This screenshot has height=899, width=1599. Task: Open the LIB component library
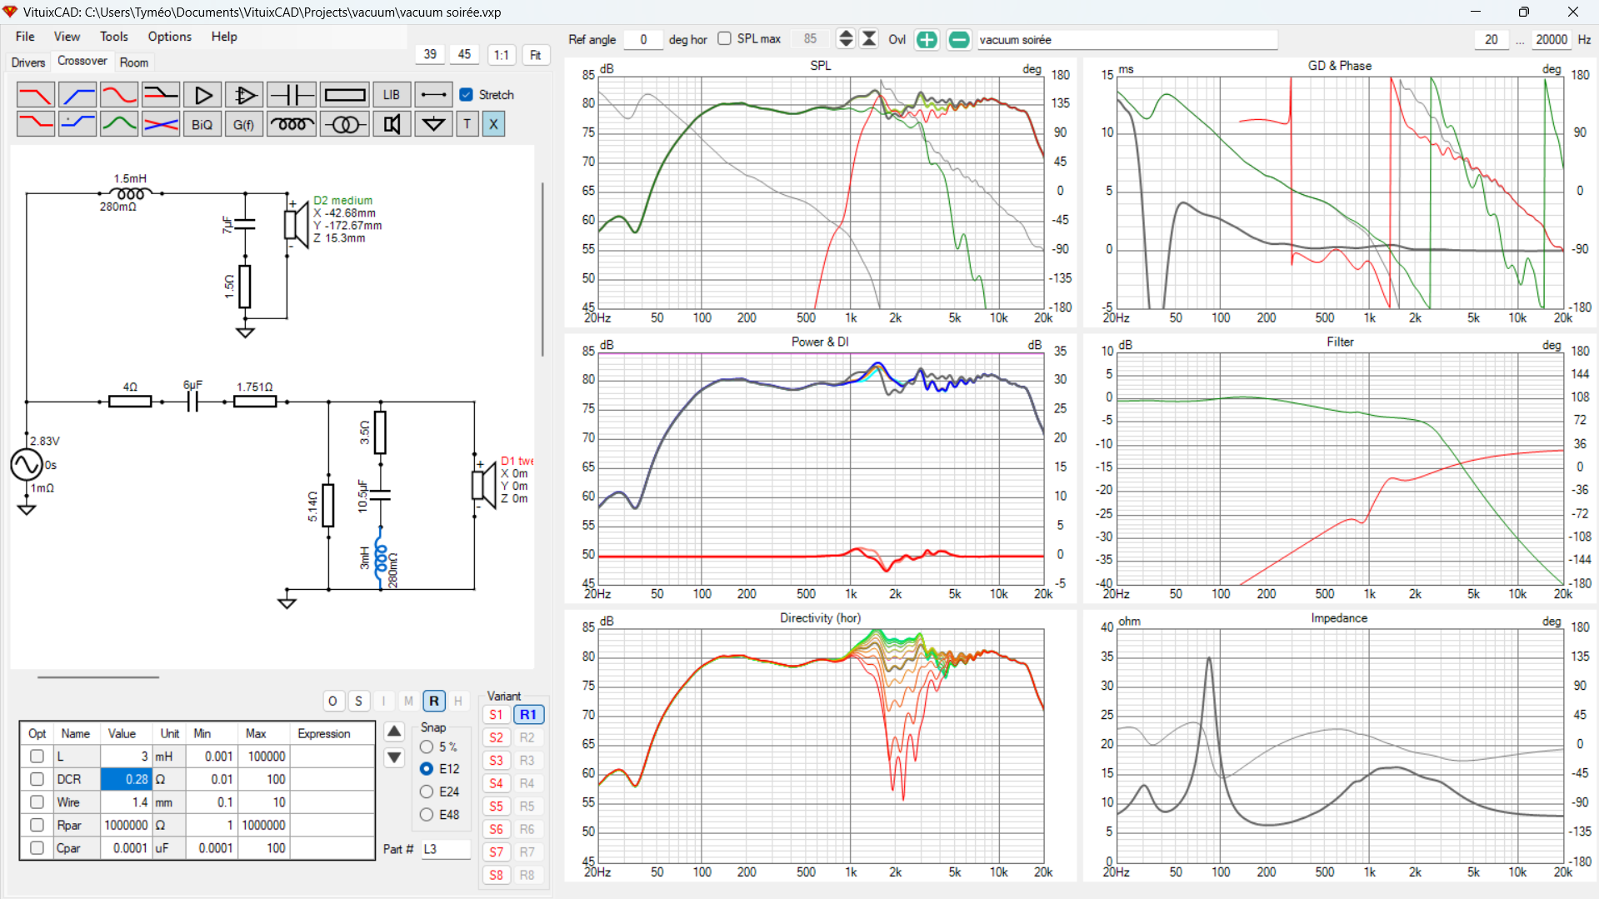coord(392,95)
